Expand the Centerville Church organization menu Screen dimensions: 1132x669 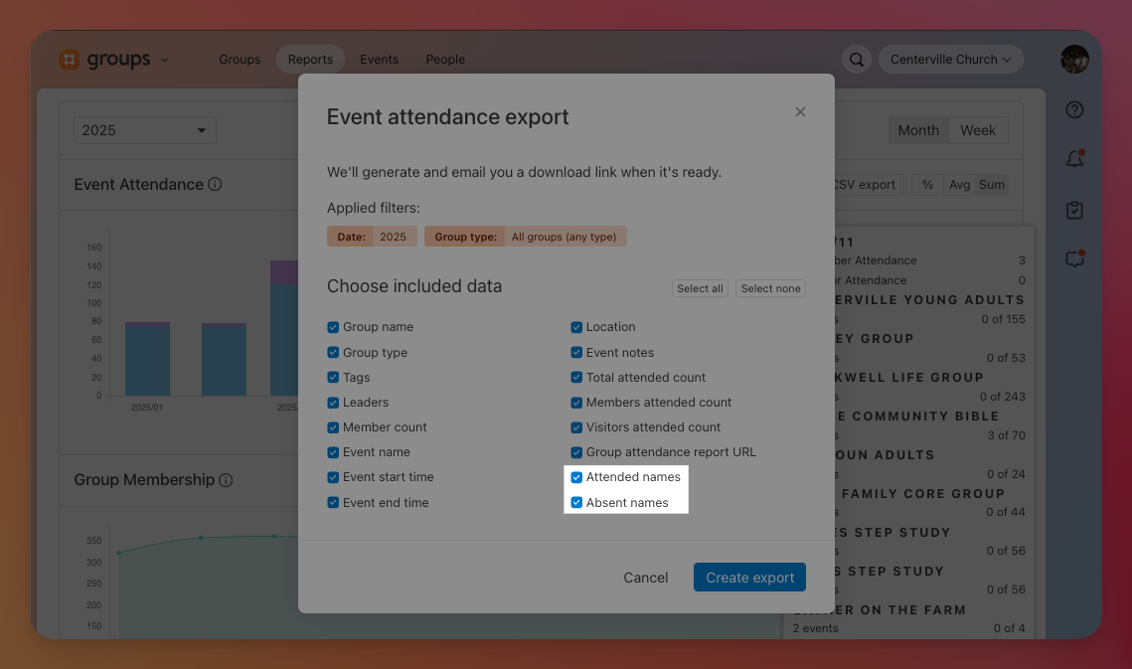tap(950, 60)
